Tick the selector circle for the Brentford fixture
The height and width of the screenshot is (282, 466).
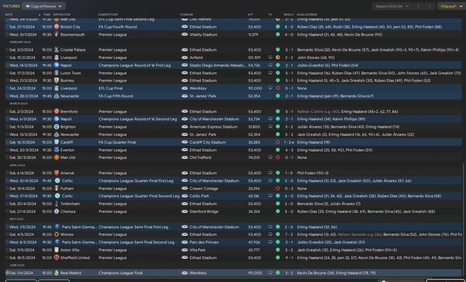point(7,112)
